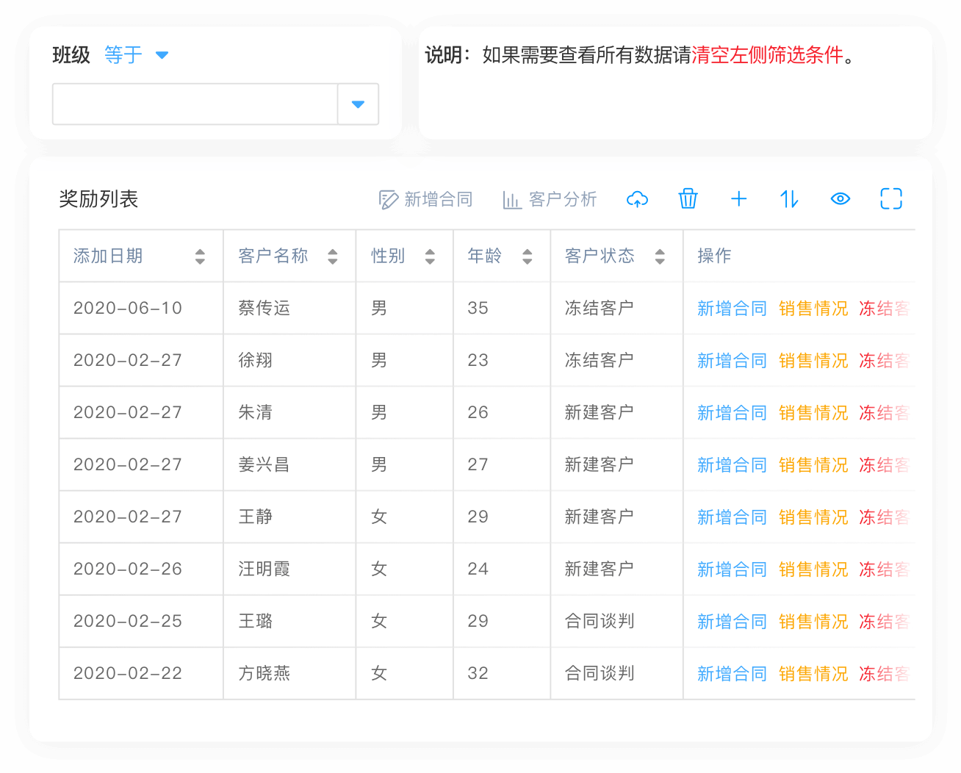Viewport: 961px width, 773px height.
Task: Toggle sorting on the 年龄 column
Action: click(527, 256)
